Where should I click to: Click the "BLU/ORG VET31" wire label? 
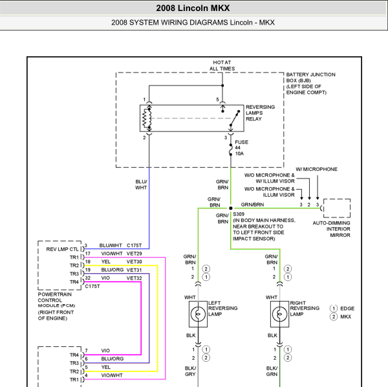(x=122, y=270)
